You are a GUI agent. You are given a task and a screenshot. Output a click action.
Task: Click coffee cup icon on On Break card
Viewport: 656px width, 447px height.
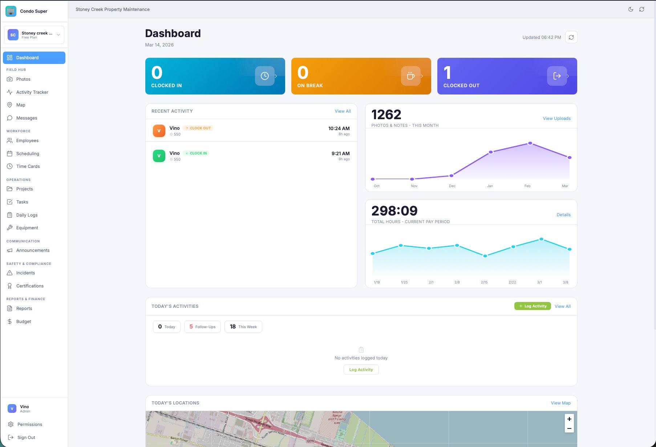(411, 76)
